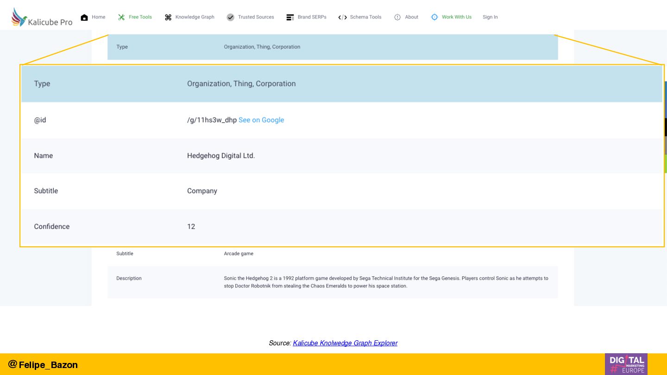Go to Trusted Sources page
Image resolution: width=667 pixels, height=375 pixels.
coord(256,17)
